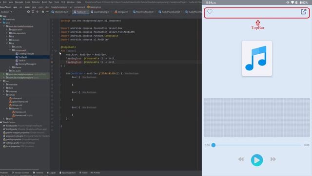Collapse the component package folder
The height and width of the screenshot is (176, 312).
pos(10,50)
